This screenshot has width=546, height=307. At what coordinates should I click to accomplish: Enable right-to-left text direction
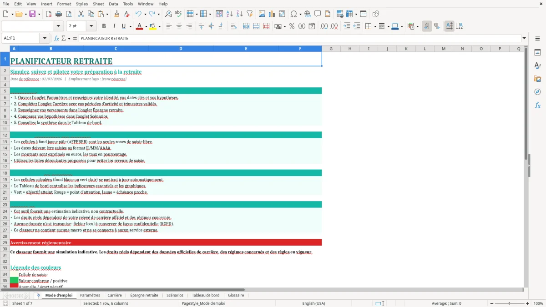pos(437,26)
